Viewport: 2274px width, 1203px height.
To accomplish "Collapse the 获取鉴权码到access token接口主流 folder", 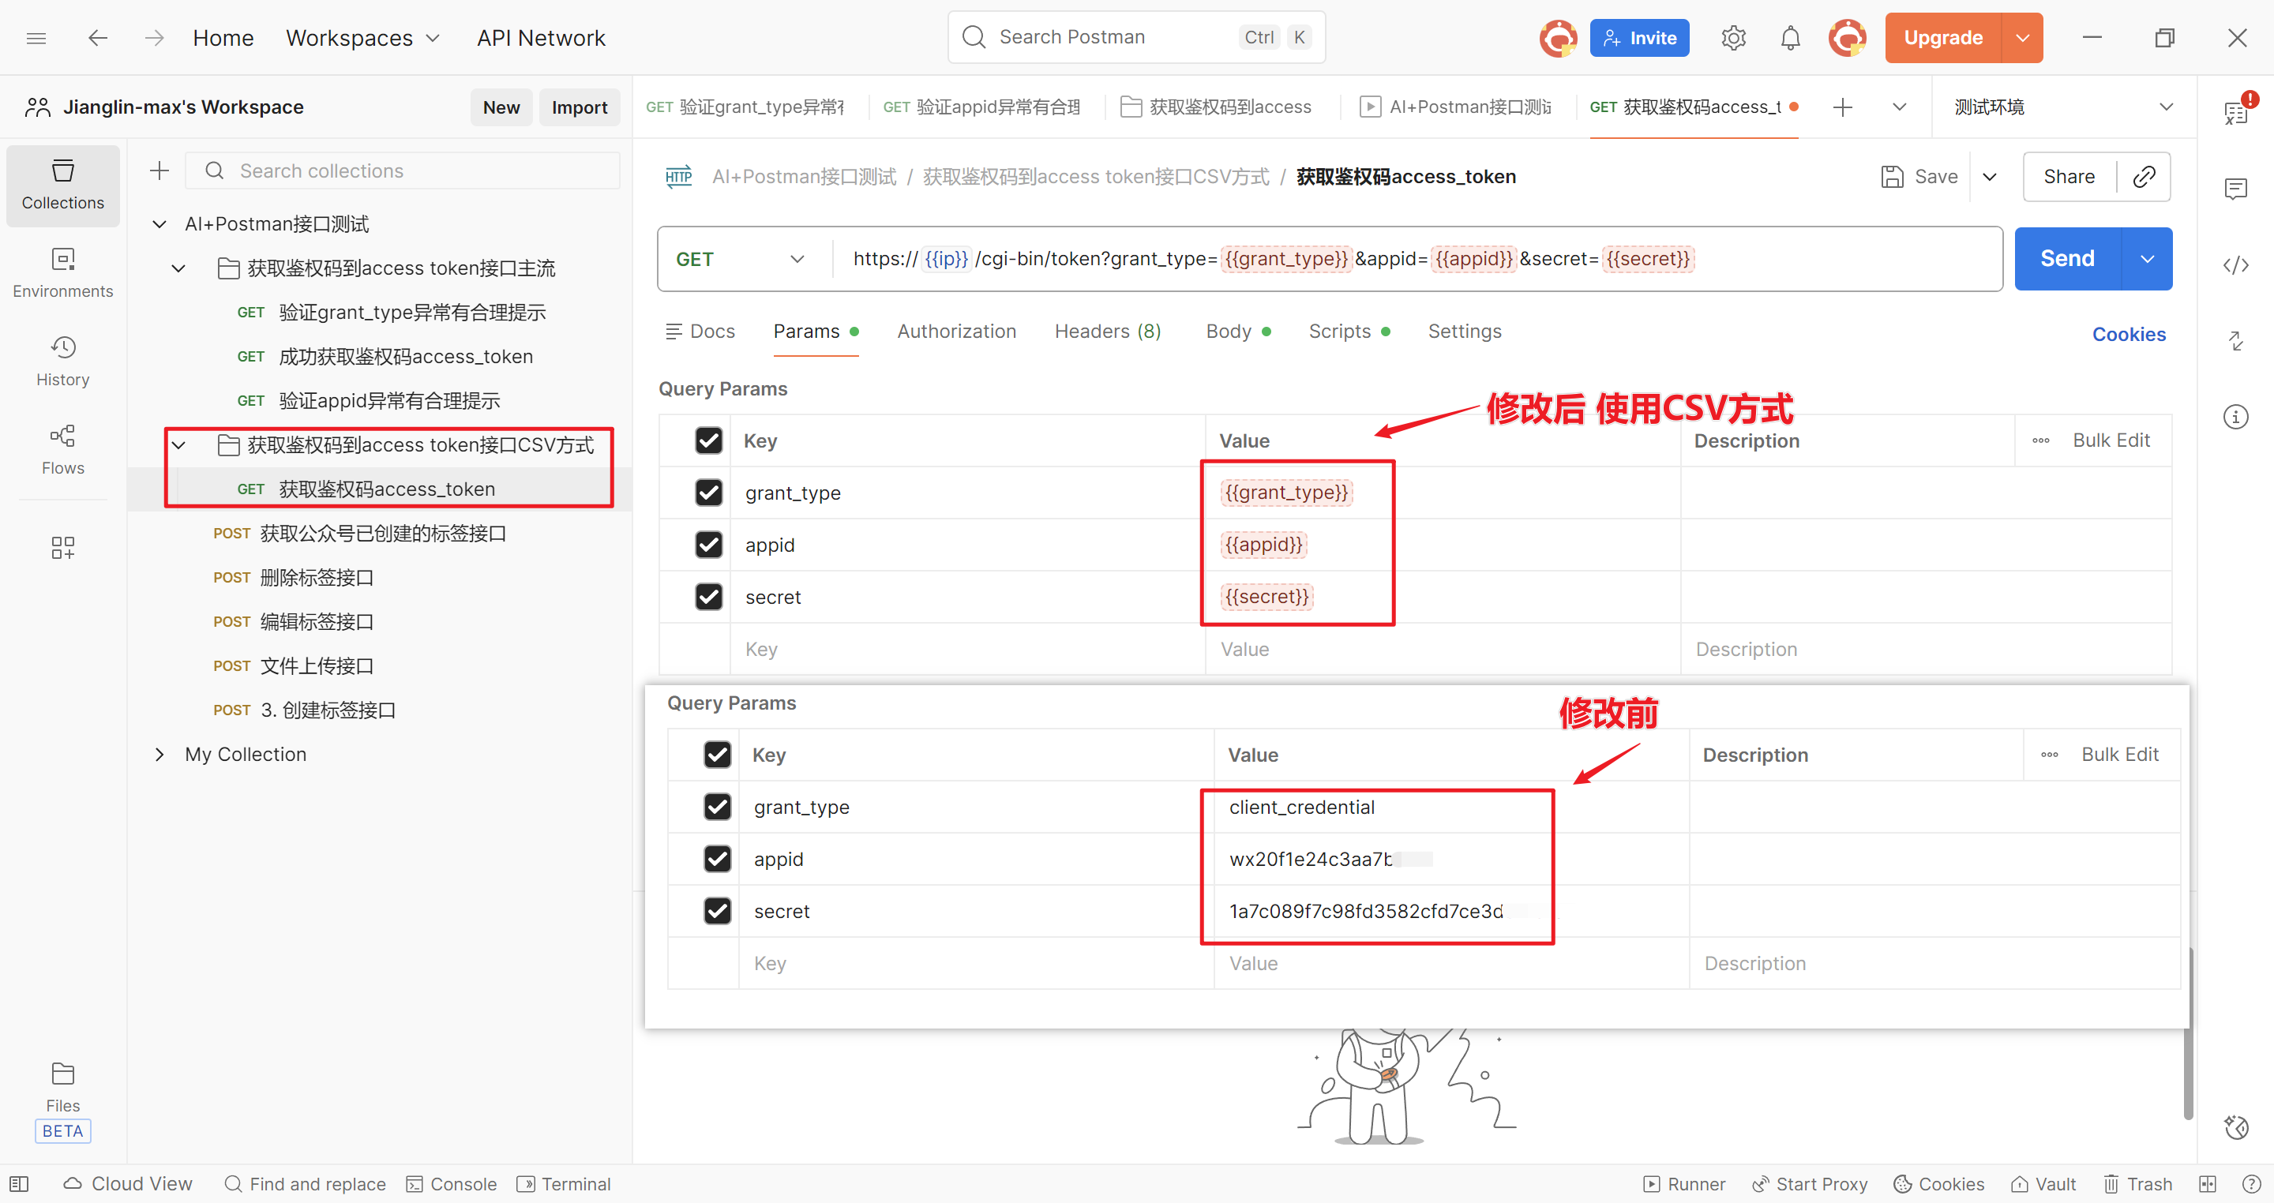I will [178, 268].
